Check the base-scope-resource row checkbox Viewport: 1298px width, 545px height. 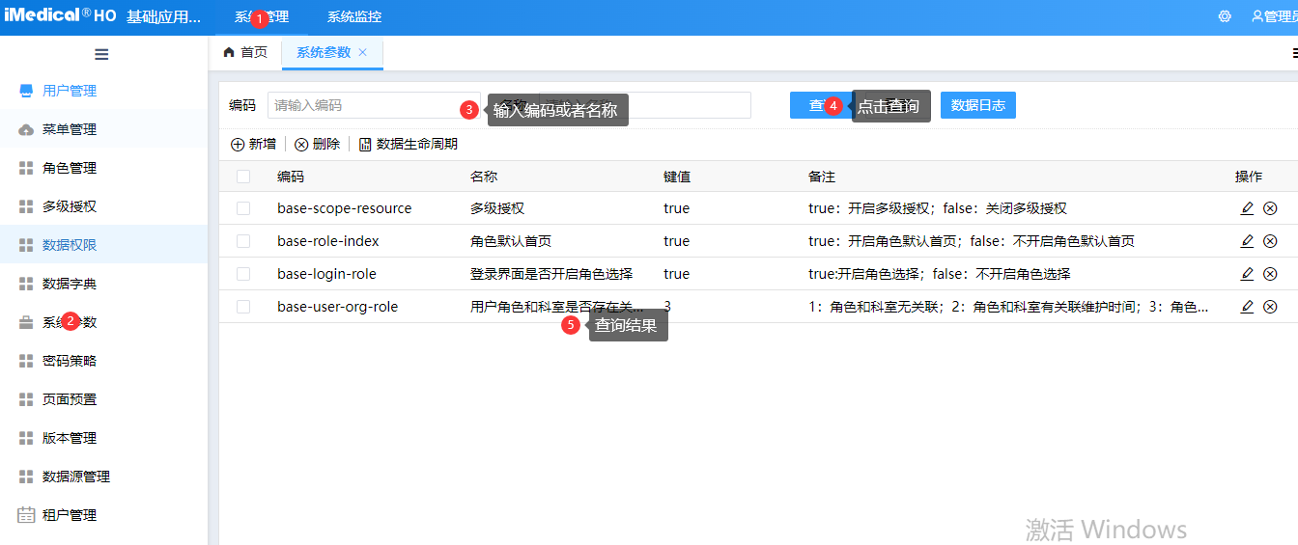pos(243,208)
